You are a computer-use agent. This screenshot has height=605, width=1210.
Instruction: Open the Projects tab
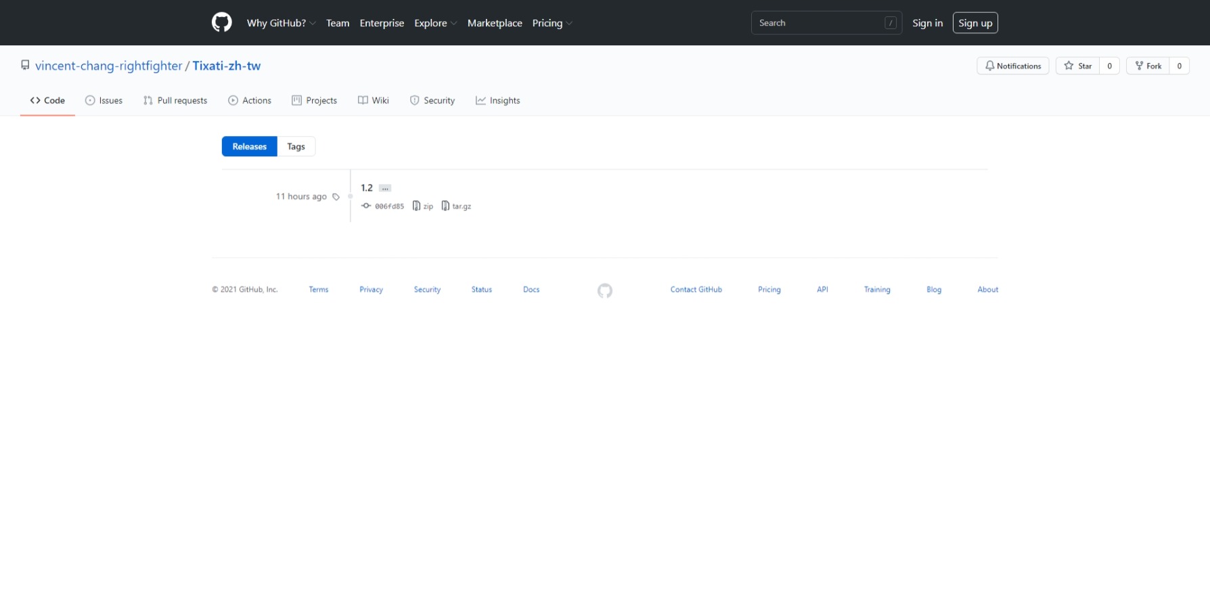pyautogui.click(x=314, y=100)
